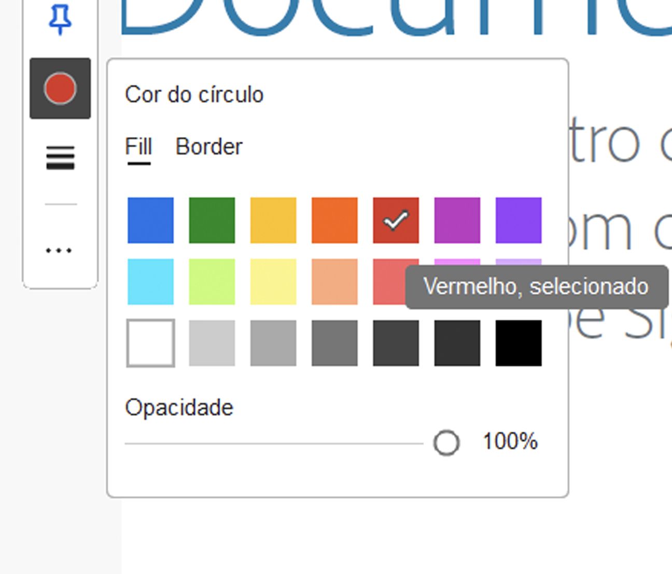Switch to the Border tab

[x=209, y=147]
